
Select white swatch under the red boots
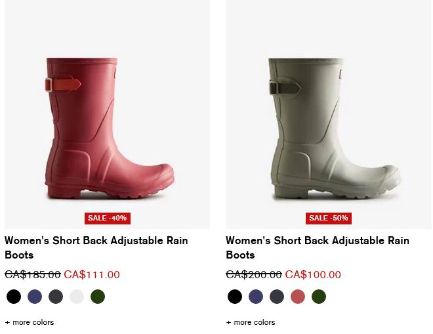[77, 297]
